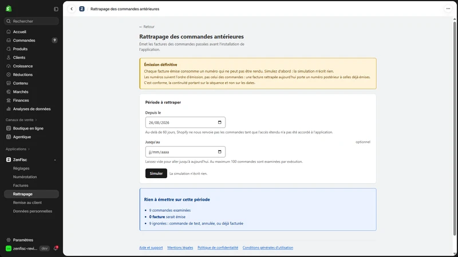Click the Depuis le date field

[x=185, y=122]
